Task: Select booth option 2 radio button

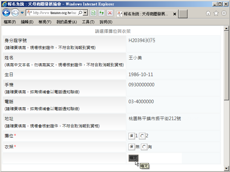Action: (142, 136)
